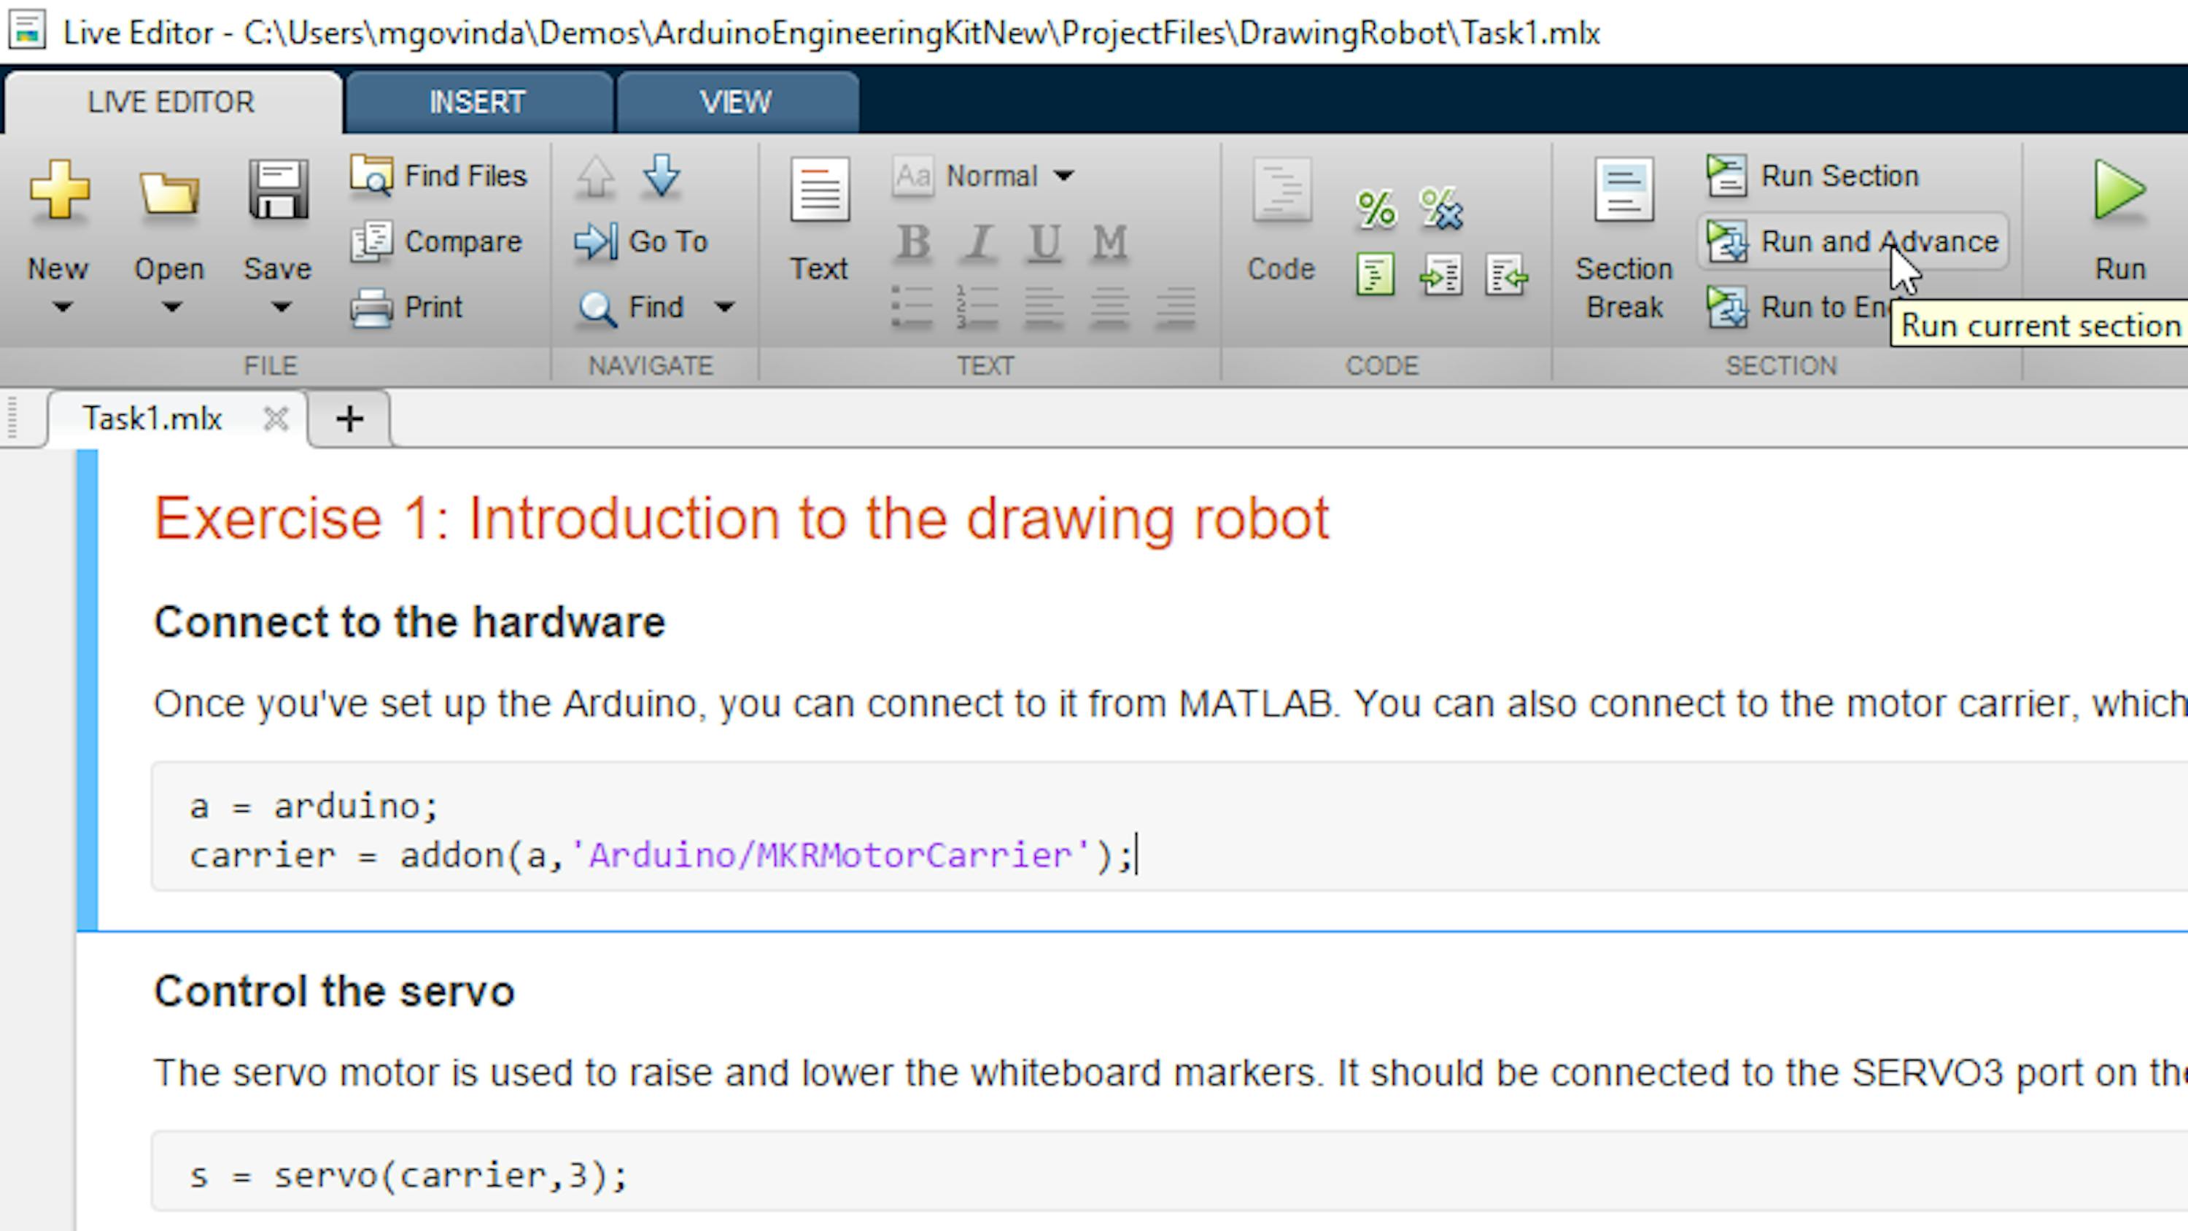The height and width of the screenshot is (1231, 2188).
Task: Toggle Underline text formatting
Action: 1044,242
